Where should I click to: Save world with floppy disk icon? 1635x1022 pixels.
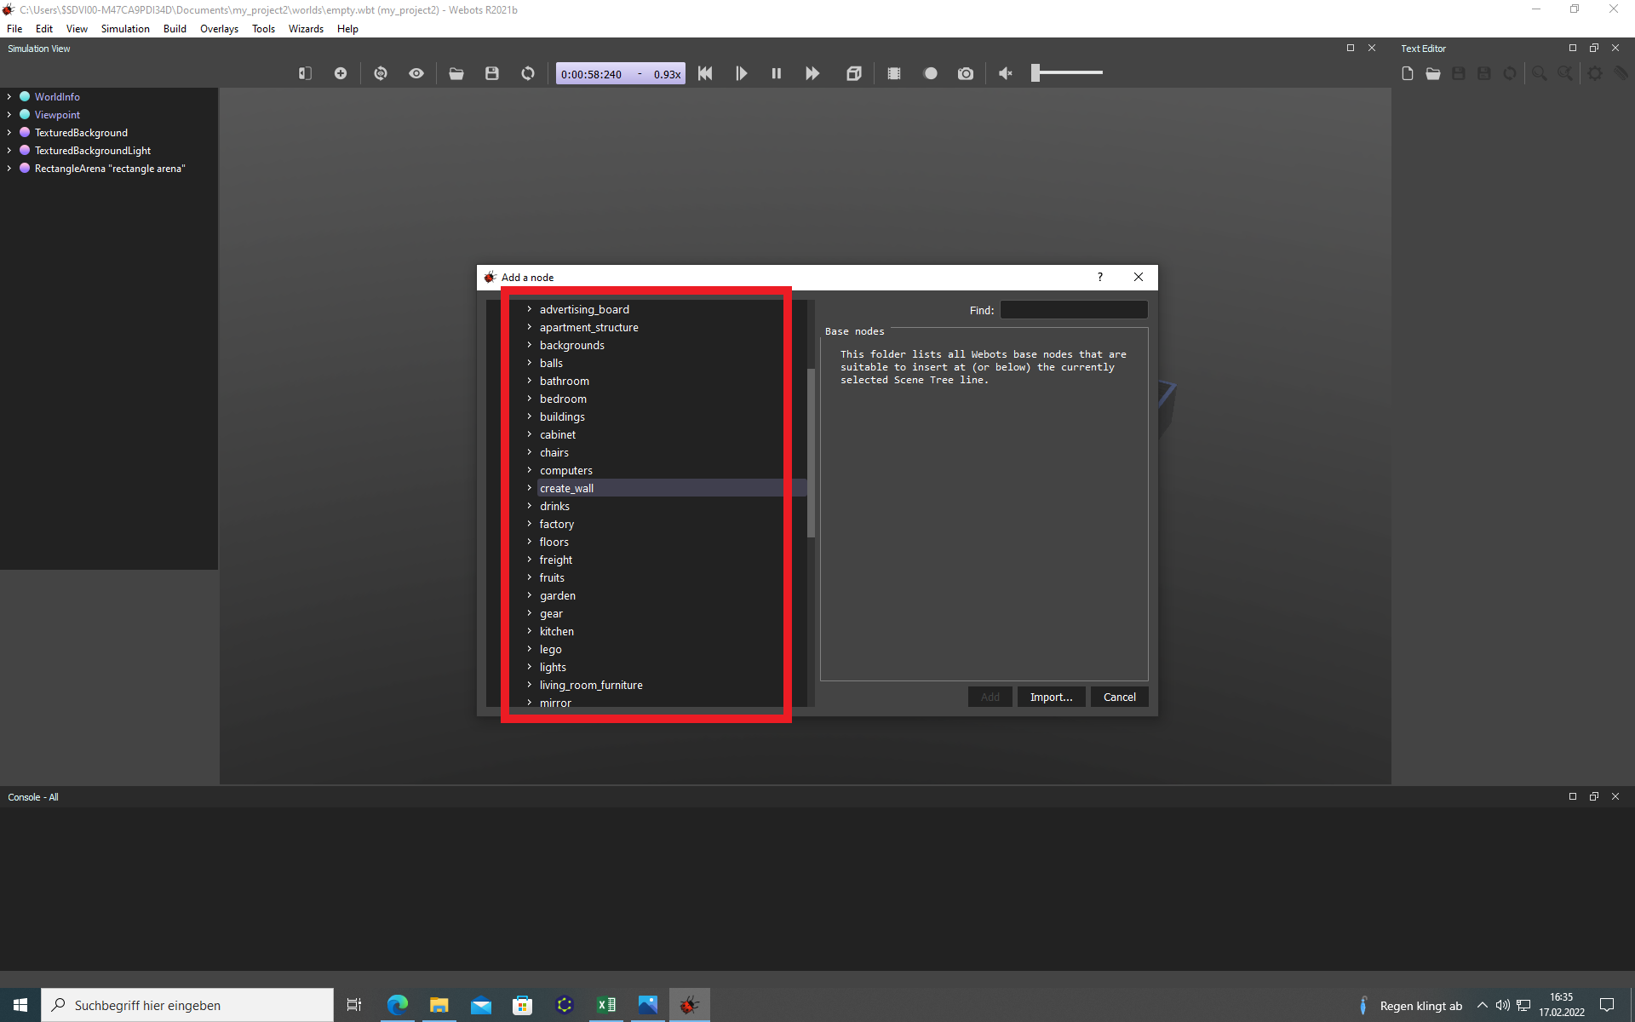[x=492, y=74]
